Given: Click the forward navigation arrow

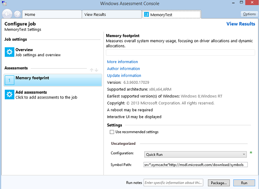Looking at the screenshot, I should click(17, 14).
